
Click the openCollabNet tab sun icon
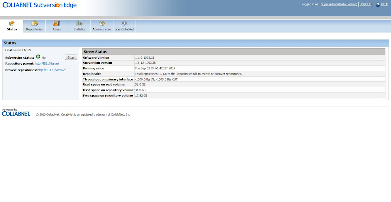124,23
